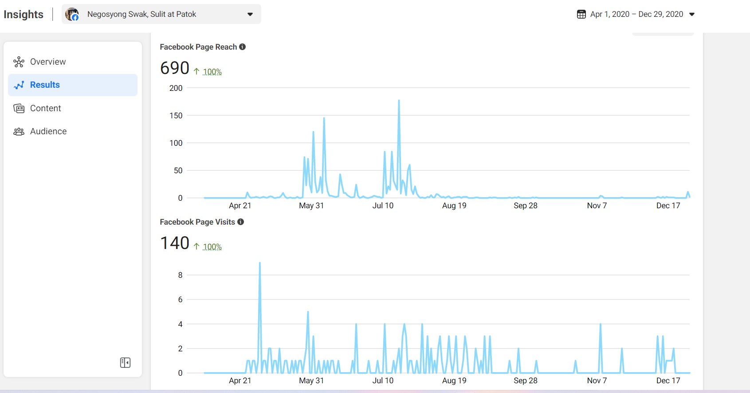Click the Audience people icon

click(x=19, y=132)
